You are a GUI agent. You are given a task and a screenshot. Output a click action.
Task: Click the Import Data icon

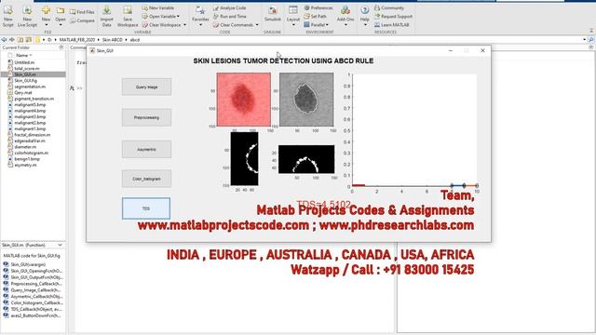pyautogui.click(x=107, y=10)
